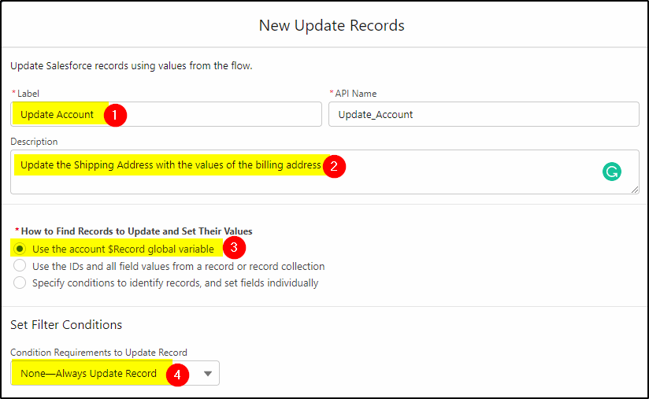This screenshot has width=649, height=399.
Task: Click the red annotation marker number 3
Action: (x=234, y=247)
